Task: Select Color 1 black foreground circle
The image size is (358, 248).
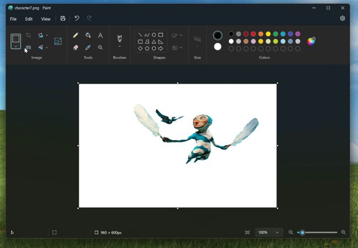Action: pos(218,35)
